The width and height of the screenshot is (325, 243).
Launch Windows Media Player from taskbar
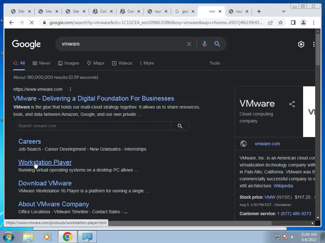[x=47, y=237]
